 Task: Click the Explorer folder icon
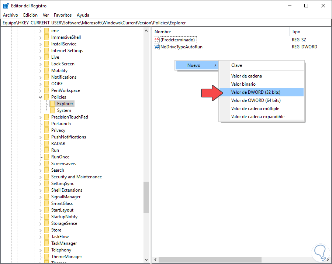52,104
